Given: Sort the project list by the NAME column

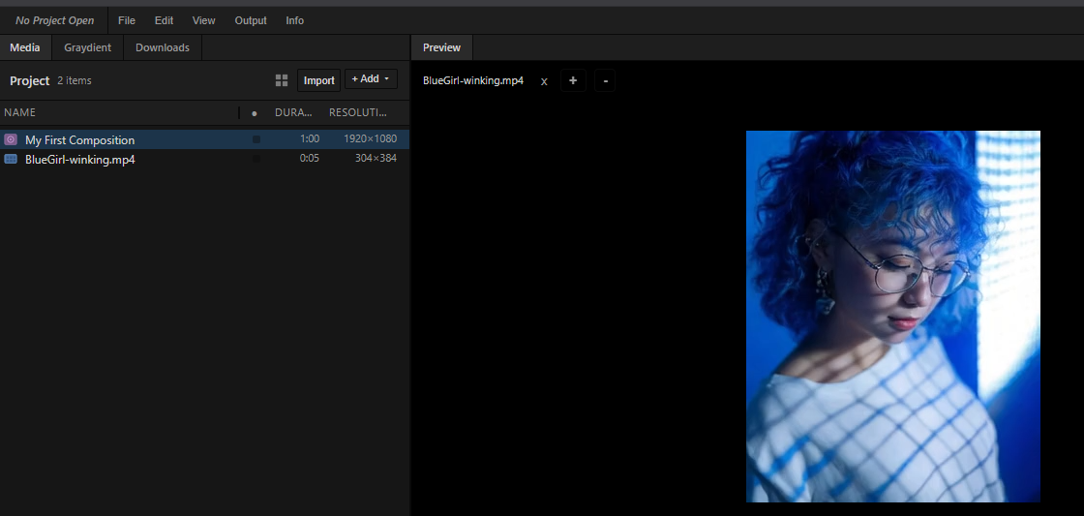Looking at the screenshot, I should pyautogui.click(x=20, y=112).
